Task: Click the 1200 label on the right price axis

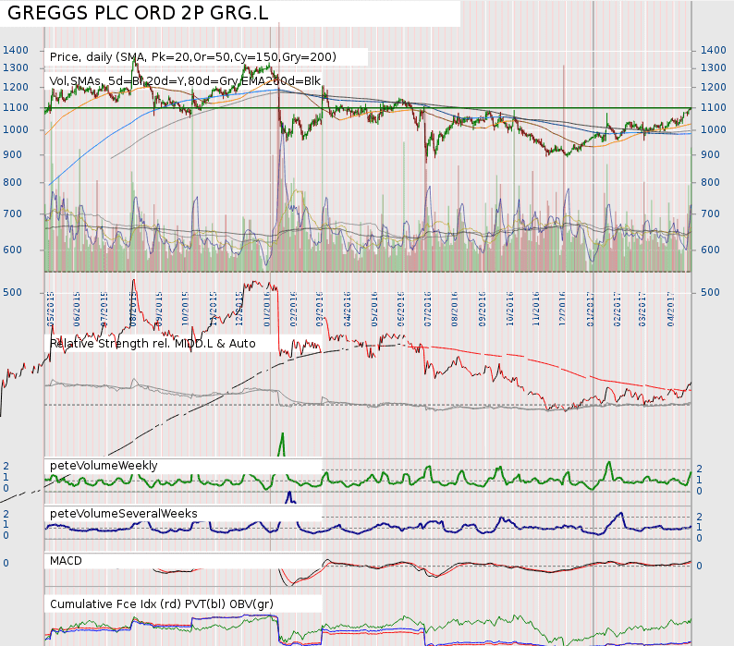Action: 713,87
